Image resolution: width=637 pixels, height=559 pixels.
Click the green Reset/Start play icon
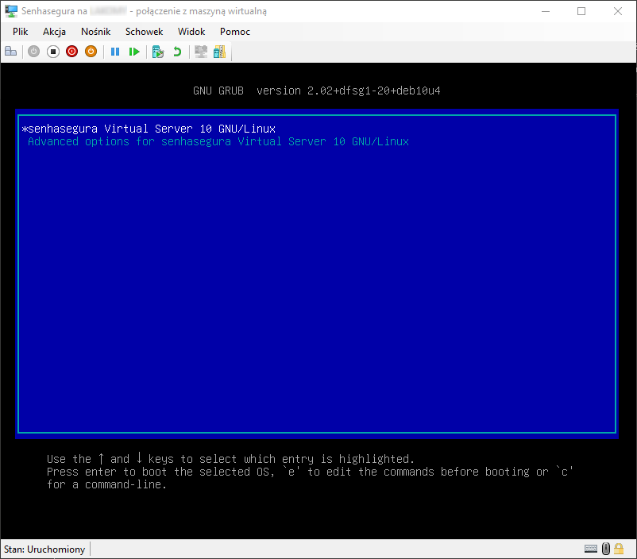point(134,52)
